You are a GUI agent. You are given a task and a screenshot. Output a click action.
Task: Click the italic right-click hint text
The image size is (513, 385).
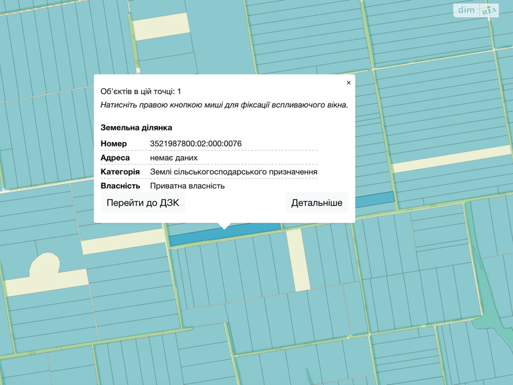pos(224,105)
